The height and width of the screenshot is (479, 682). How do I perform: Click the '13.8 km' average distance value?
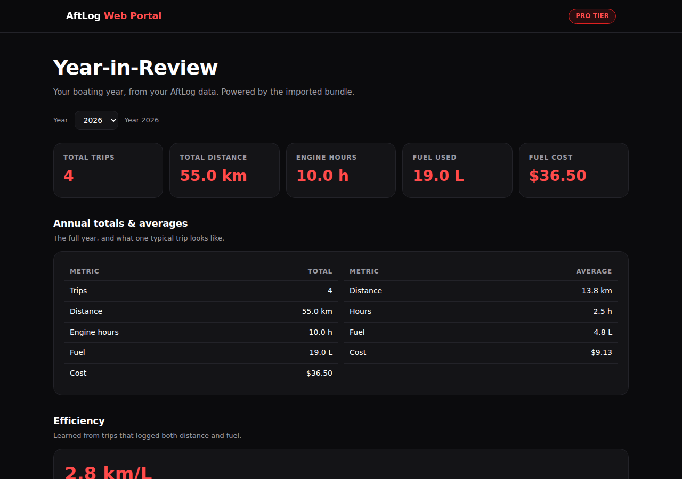click(x=597, y=291)
